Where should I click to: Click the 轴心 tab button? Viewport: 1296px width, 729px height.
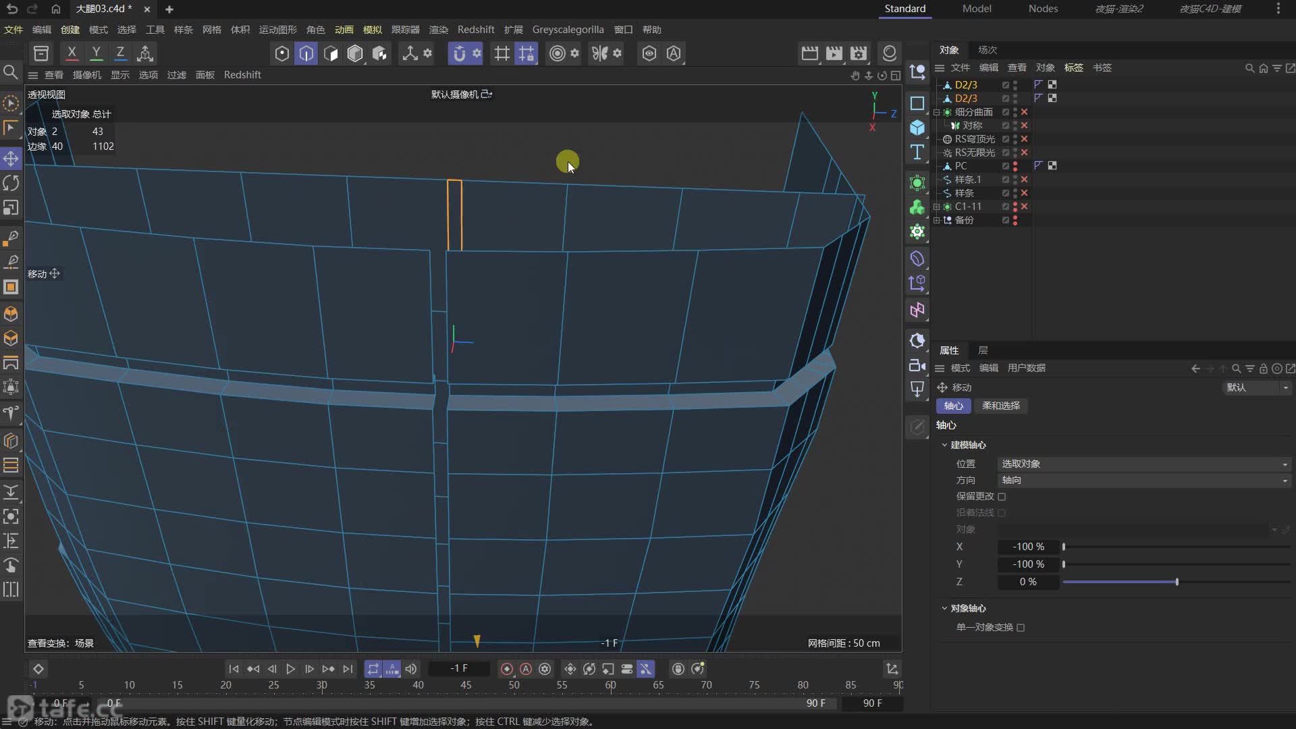(x=953, y=406)
